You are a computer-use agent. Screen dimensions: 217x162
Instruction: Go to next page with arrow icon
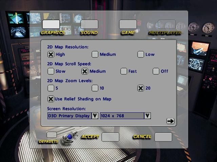170,121
